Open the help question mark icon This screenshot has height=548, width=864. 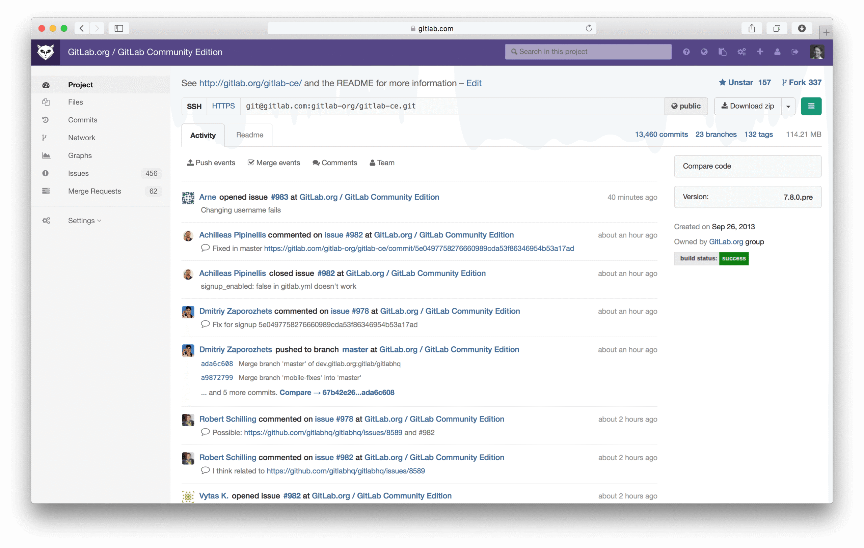(x=686, y=52)
